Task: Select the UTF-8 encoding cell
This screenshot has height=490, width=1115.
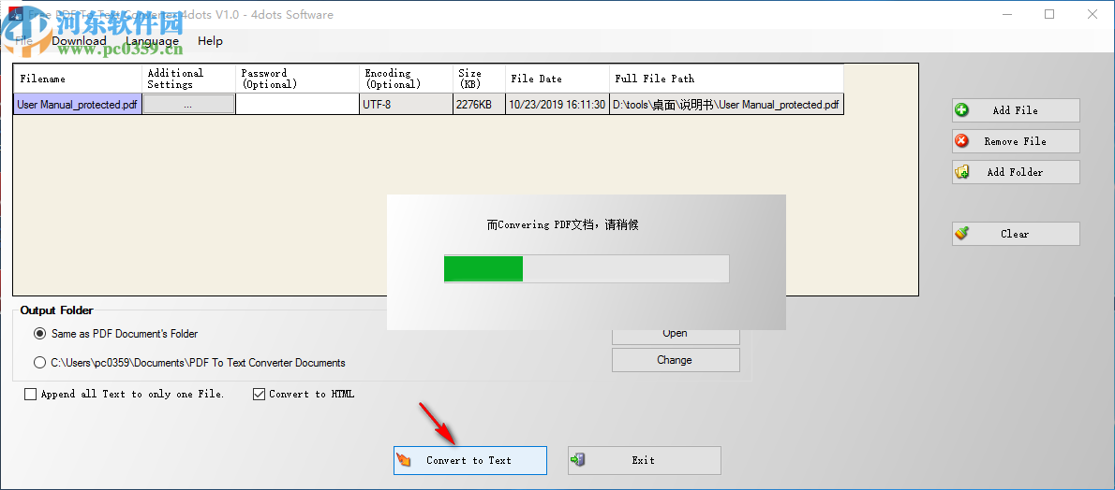Action: click(x=406, y=105)
